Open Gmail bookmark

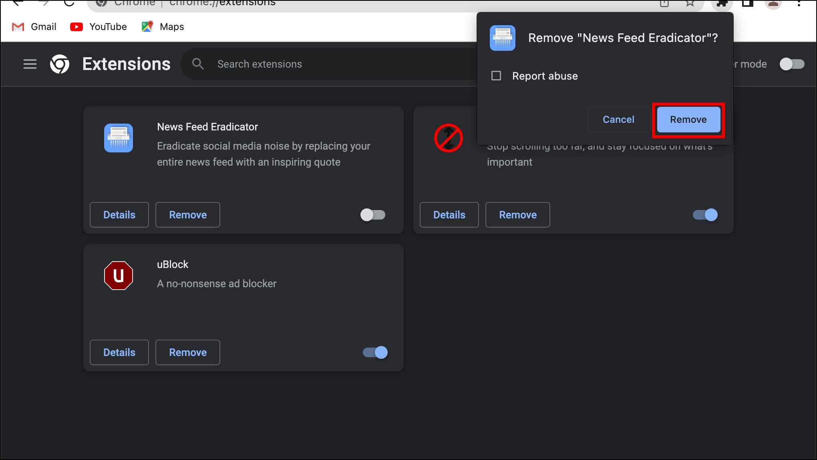pos(34,27)
